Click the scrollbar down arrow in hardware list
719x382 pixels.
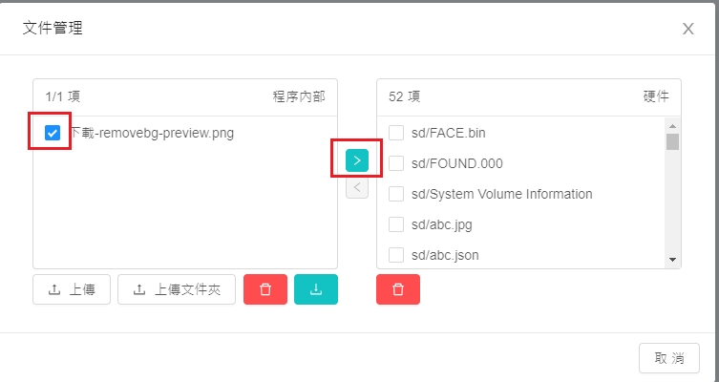[x=672, y=260]
